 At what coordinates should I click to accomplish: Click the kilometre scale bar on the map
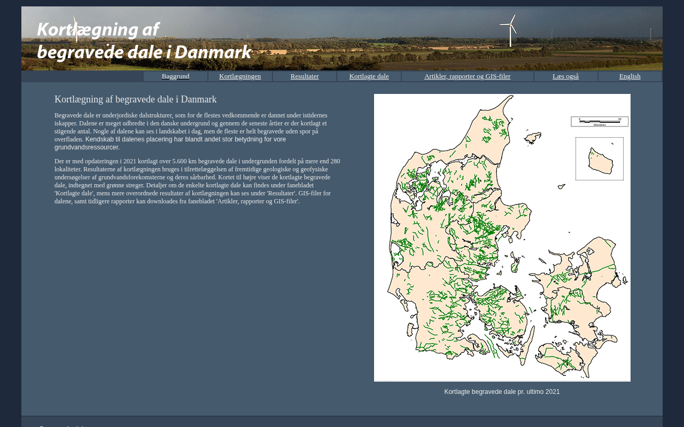(x=599, y=122)
